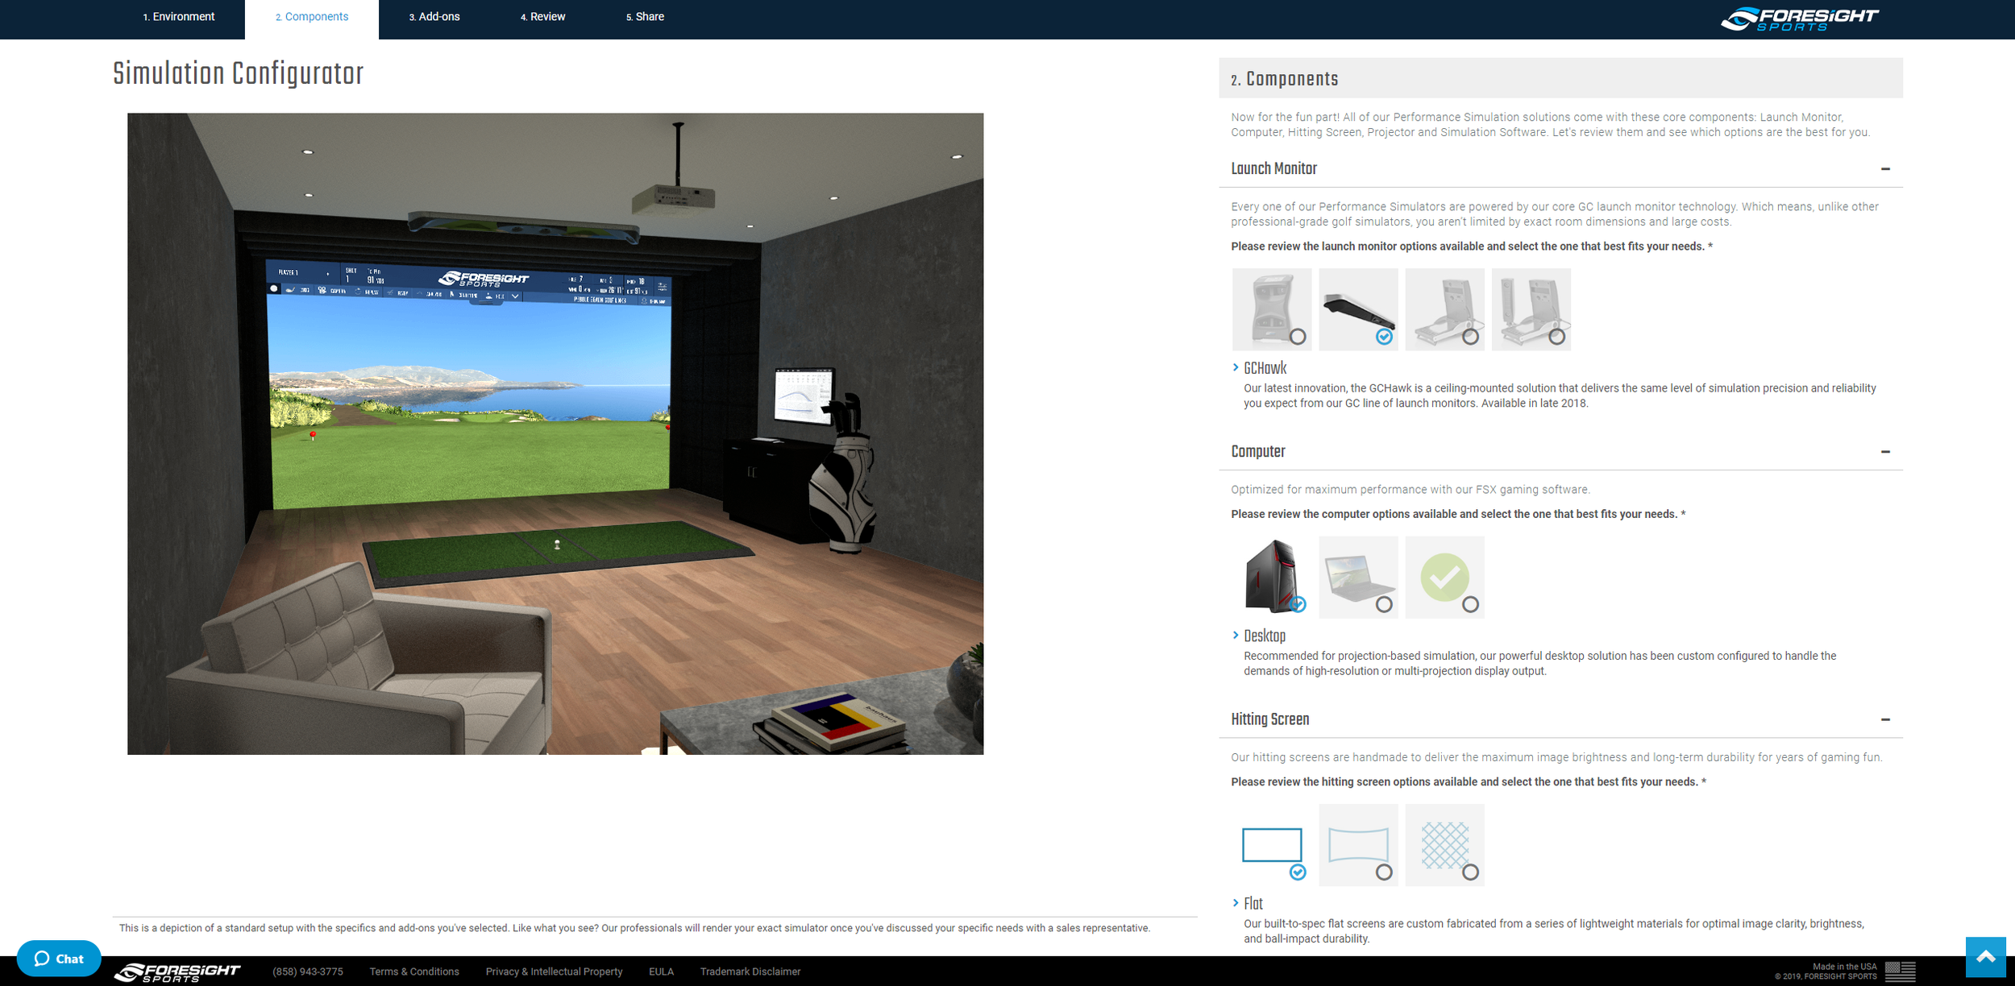The width and height of the screenshot is (2015, 986).
Task: Choose the GCHawk ceiling-mounted launch monitor
Action: pyautogui.click(x=1357, y=309)
